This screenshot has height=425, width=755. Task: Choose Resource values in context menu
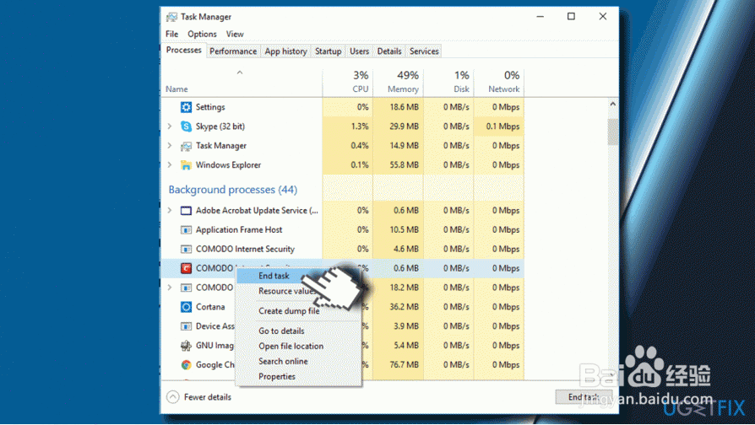coord(287,292)
